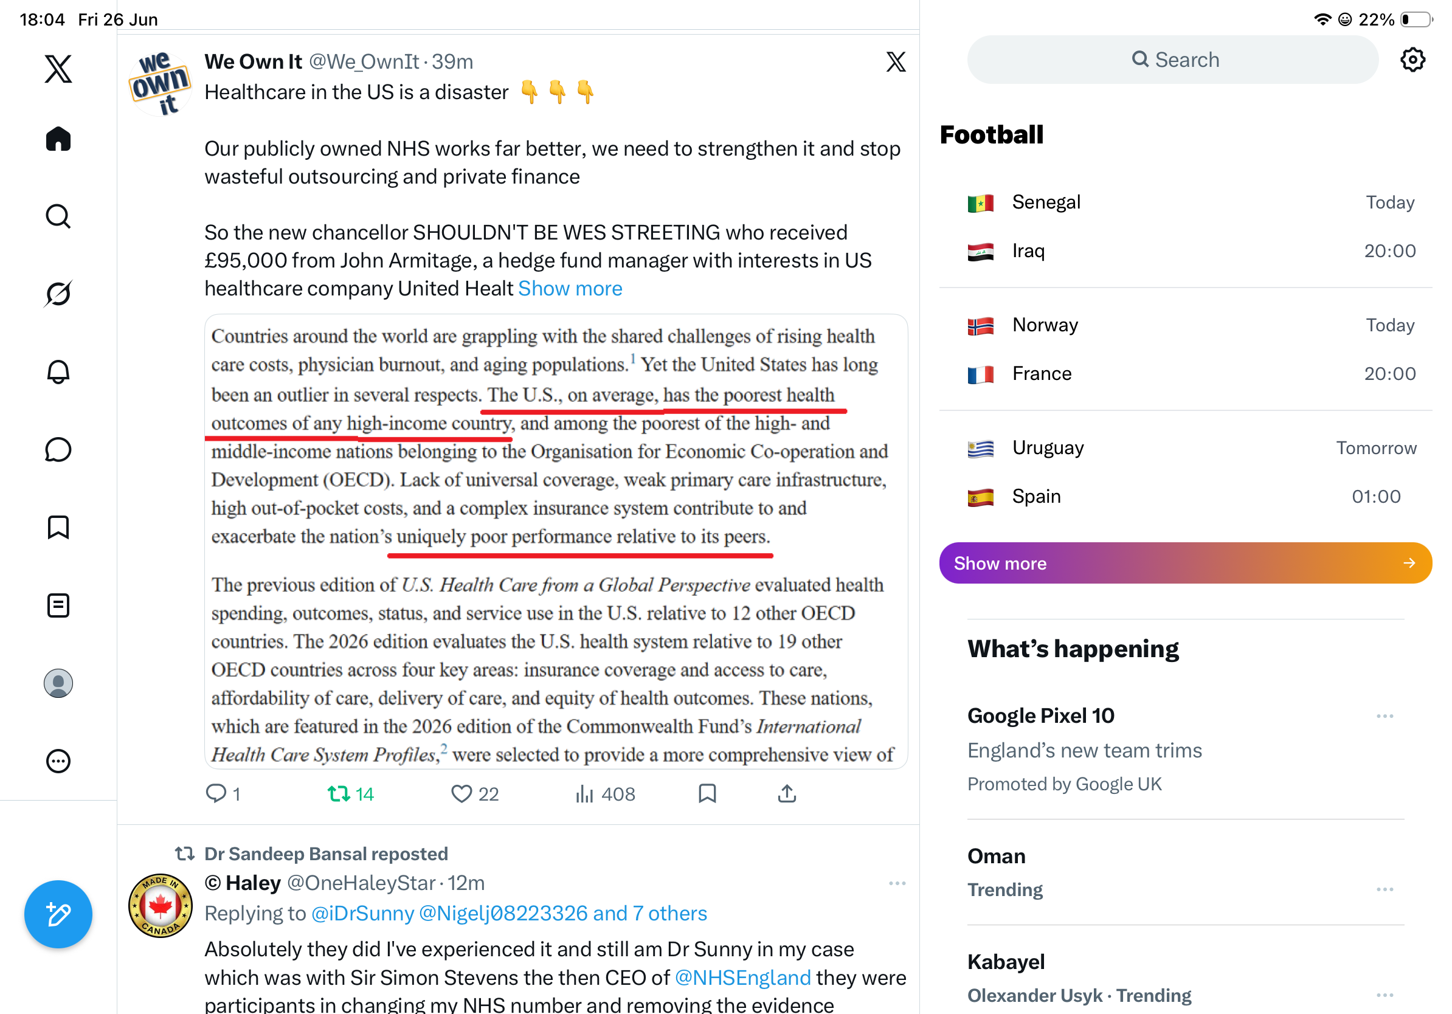
Task: Open the Uruguay vs Spain match
Action: click(1185, 472)
